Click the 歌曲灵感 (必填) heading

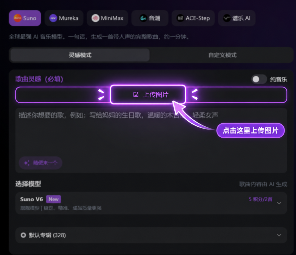39,79
